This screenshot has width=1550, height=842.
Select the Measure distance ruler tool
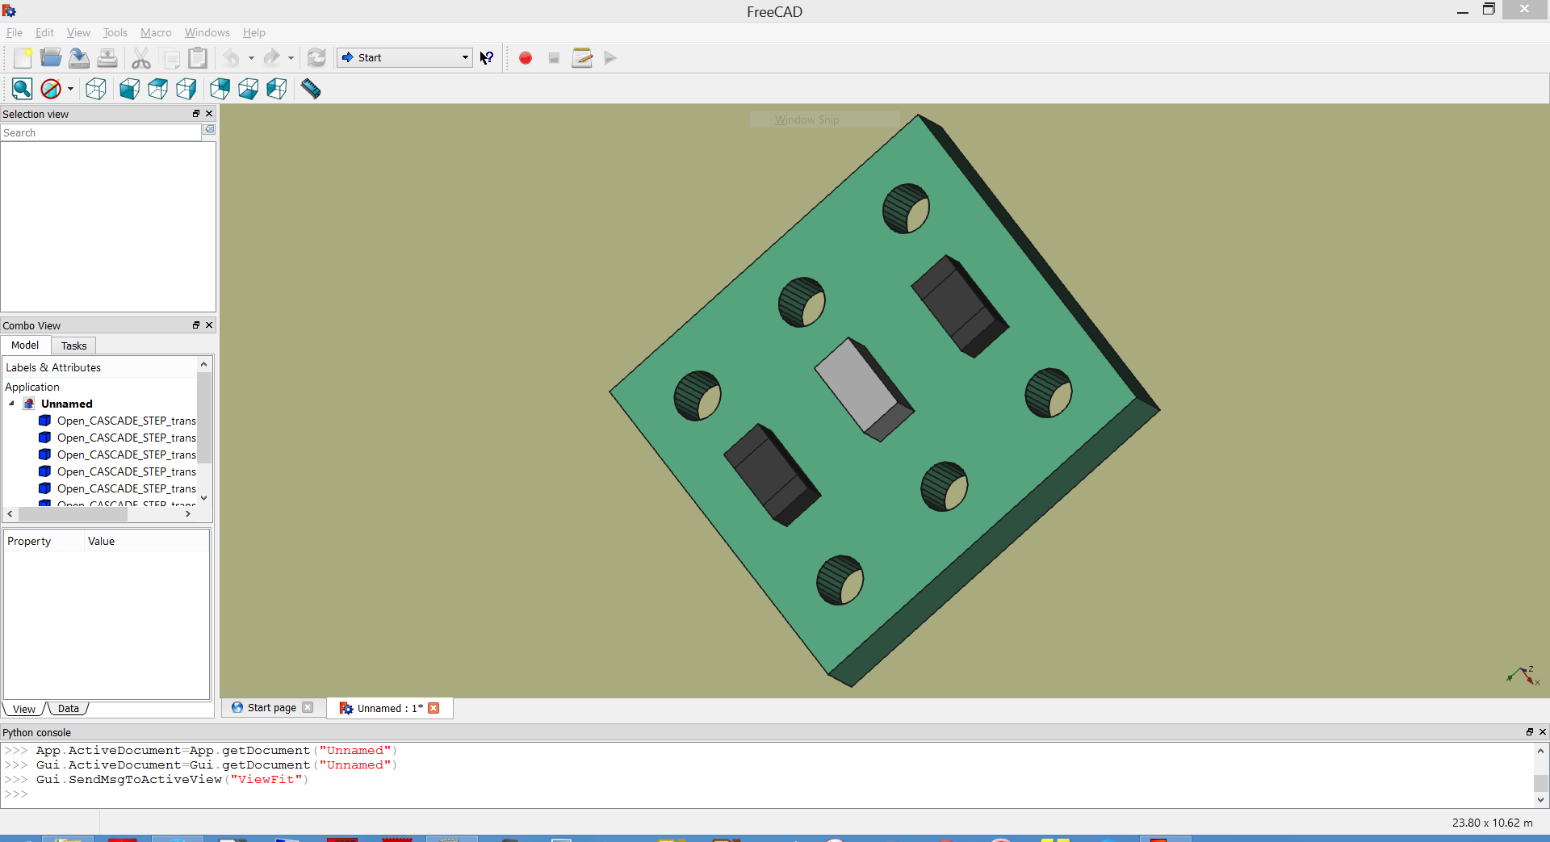click(x=311, y=89)
